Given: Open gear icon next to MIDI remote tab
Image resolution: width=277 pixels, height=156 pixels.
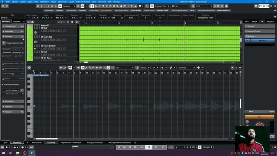Looking at the screenshot, I should (135, 143).
